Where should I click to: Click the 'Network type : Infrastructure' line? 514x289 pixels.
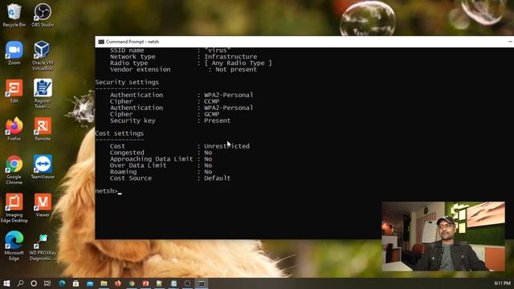coord(184,57)
